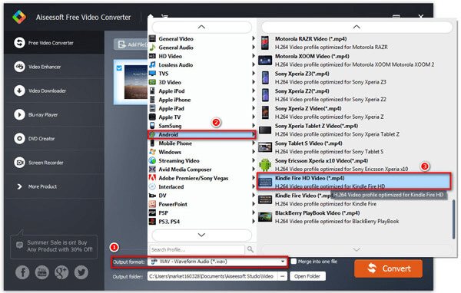This screenshot has width=461, height=293.
Task: Open the Output format dropdown
Action: tap(217, 262)
